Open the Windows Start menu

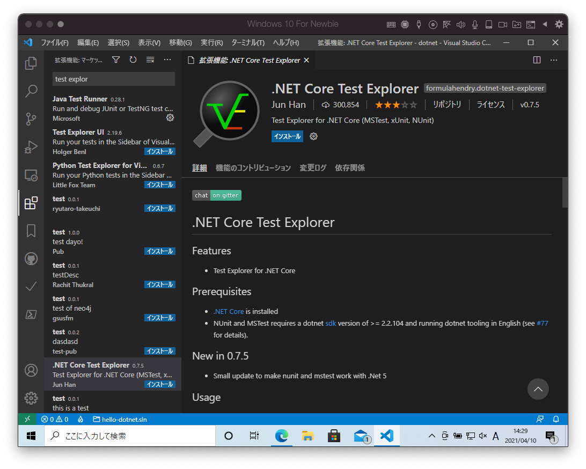(31, 436)
